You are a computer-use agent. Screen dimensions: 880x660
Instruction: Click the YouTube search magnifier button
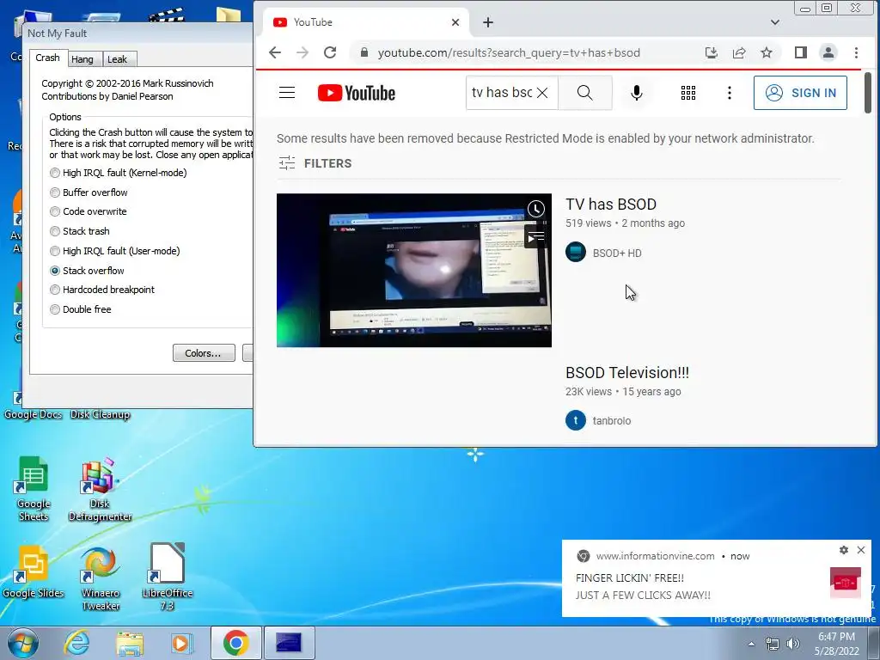pos(584,93)
